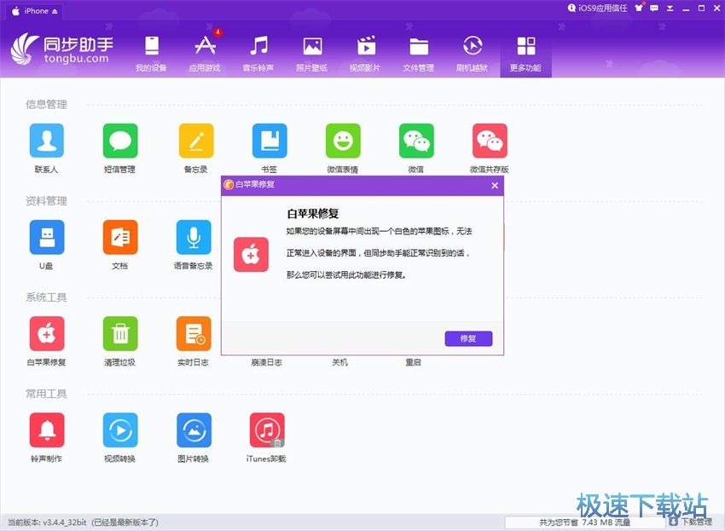Click the apple icon inside repair dialog

pyautogui.click(x=251, y=254)
